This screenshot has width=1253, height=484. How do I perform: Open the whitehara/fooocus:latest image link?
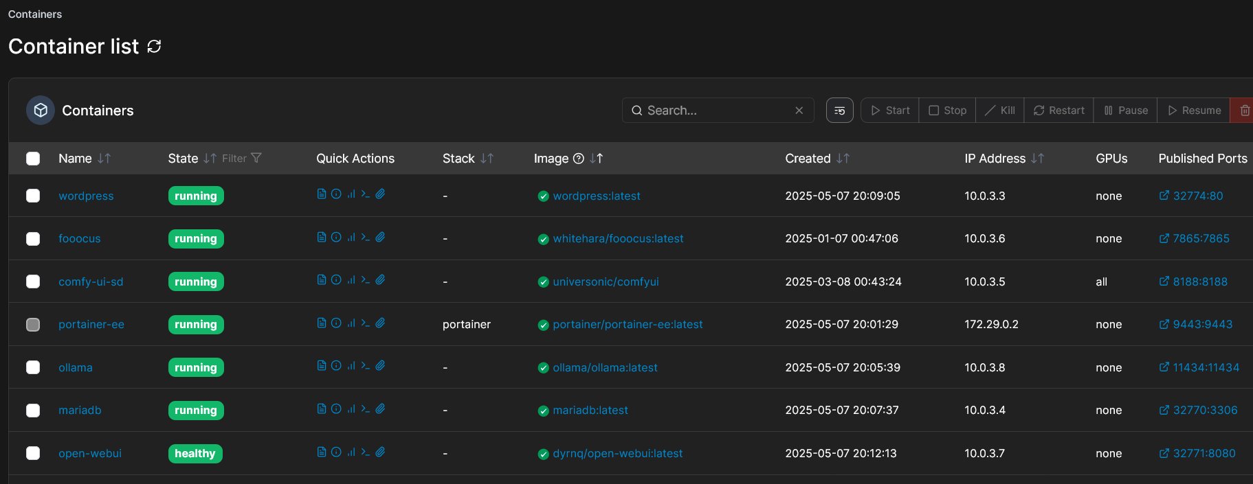click(618, 239)
